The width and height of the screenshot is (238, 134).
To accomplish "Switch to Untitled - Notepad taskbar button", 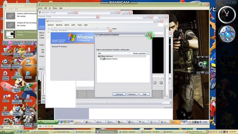I will 128,132.
